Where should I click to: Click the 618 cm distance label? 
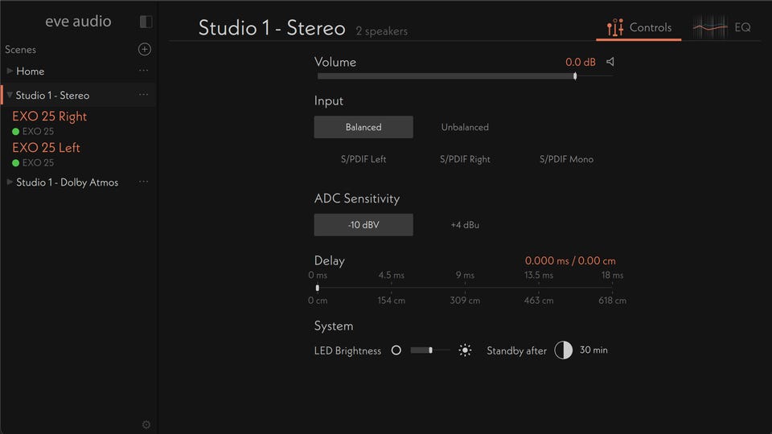pyautogui.click(x=613, y=300)
